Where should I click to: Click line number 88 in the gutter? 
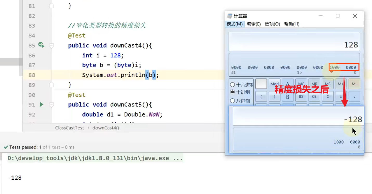click(x=32, y=75)
